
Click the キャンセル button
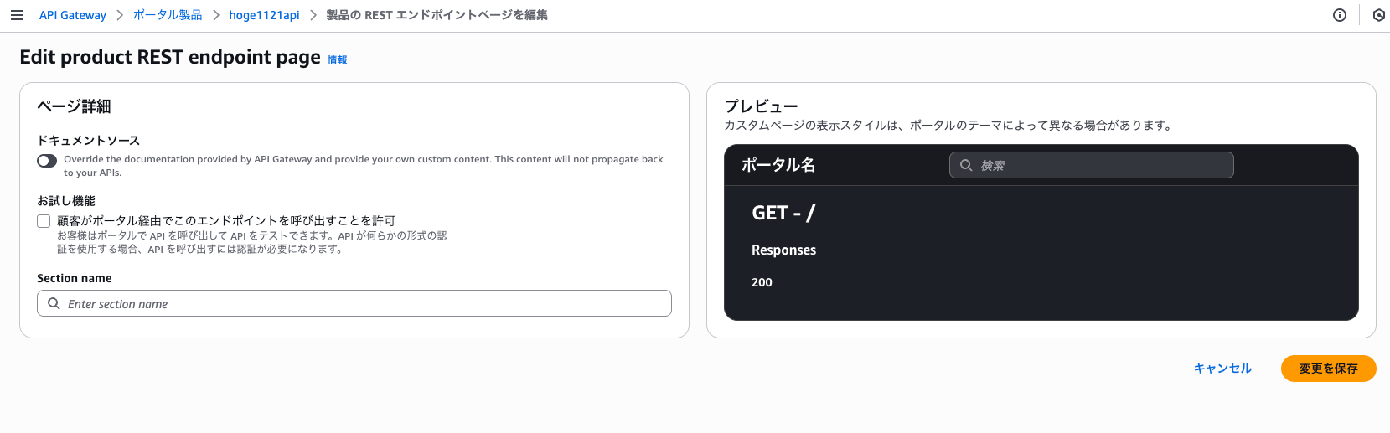pyautogui.click(x=1222, y=369)
